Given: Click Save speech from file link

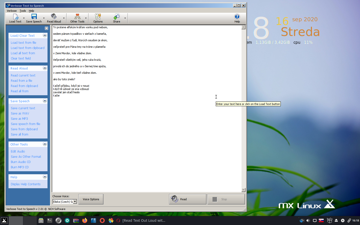Looking at the screenshot, I should point(25,124).
